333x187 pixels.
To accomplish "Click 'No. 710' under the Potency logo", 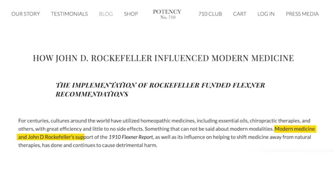I will [168, 17].
